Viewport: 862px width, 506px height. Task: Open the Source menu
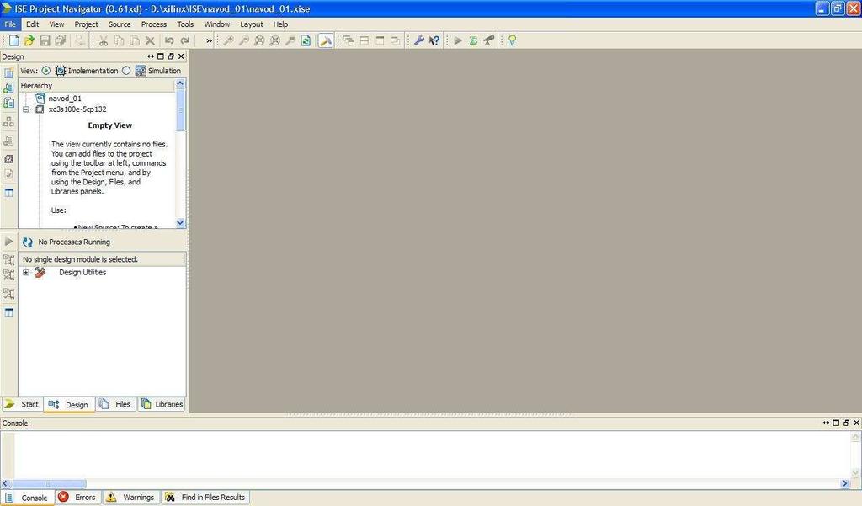tap(120, 24)
